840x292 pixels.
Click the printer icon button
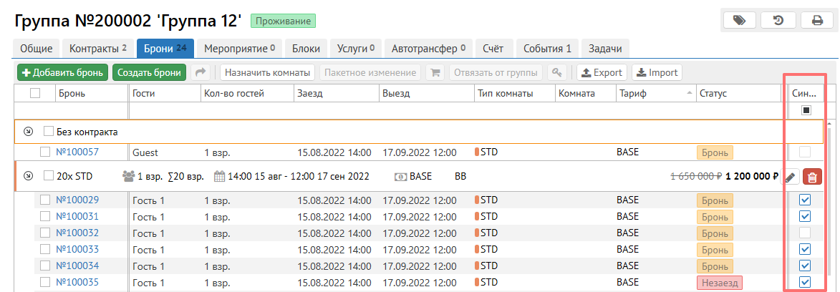(817, 21)
